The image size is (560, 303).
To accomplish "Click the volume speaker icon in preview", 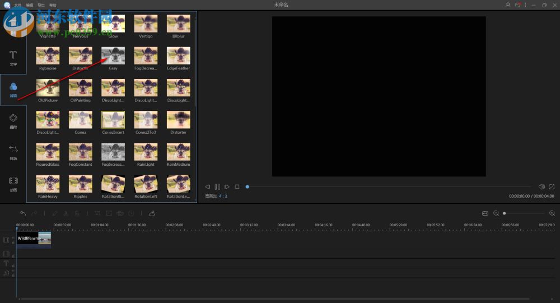I will (542, 187).
